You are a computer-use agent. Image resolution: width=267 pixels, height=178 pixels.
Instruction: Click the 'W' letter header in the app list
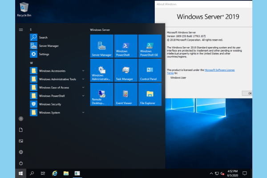pyautogui.click(x=31, y=63)
